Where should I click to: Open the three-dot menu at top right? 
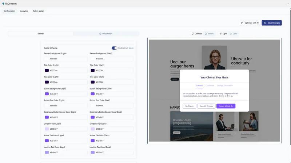(288, 4)
